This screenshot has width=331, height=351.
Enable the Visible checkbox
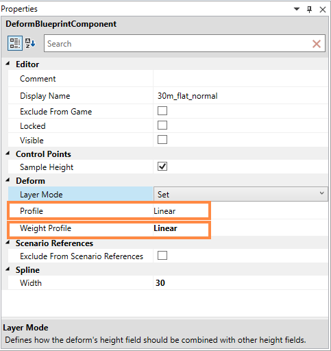click(x=162, y=140)
